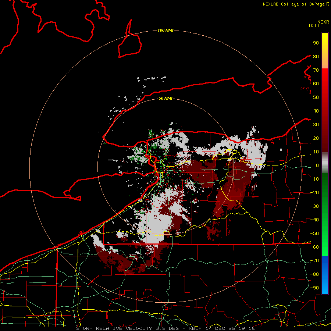Click the gray zero-velocity color bar segment

click(325, 163)
